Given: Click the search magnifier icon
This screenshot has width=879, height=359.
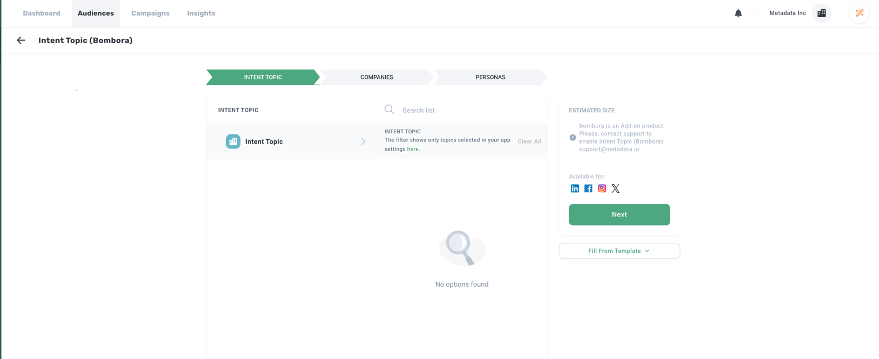Looking at the screenshot, I should tap(389, 110).
